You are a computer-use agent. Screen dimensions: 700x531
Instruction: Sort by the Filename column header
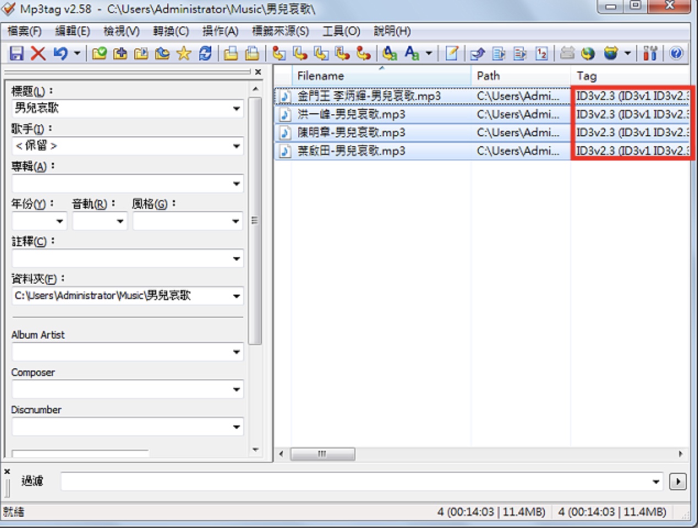pos(381,76)
